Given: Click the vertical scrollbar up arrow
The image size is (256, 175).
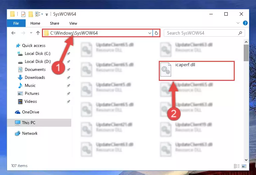Looking at the screenshot, I should click(246, 42).
